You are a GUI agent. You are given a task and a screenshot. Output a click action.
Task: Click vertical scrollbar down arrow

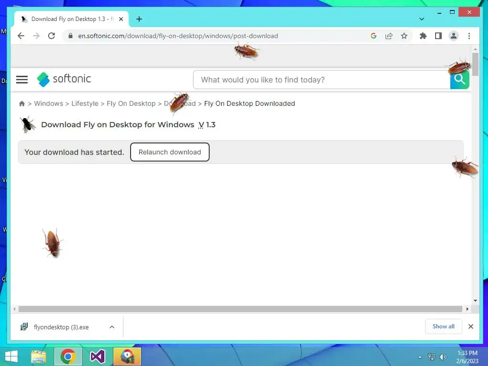475,301
